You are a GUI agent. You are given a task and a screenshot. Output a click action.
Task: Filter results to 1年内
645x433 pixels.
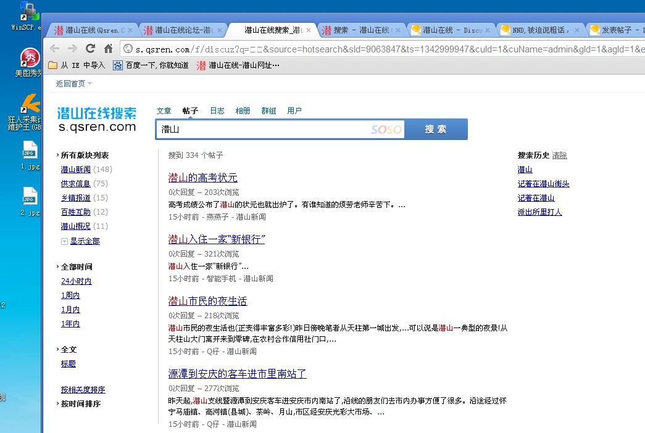(70, 324)
